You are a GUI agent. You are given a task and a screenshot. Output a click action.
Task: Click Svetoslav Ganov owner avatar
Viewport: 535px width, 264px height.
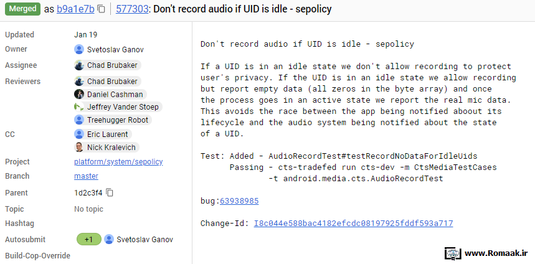click(79, 49)
